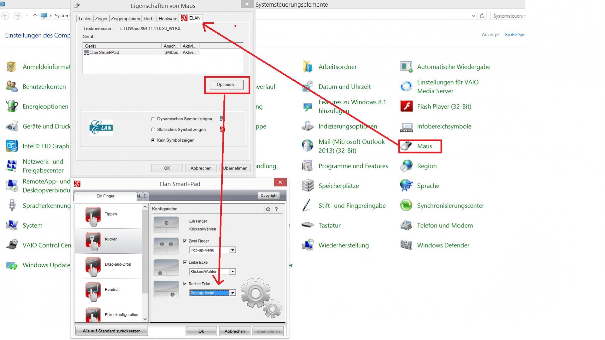
Task: Open Energieoptionen battery icon
Action: 11,107
